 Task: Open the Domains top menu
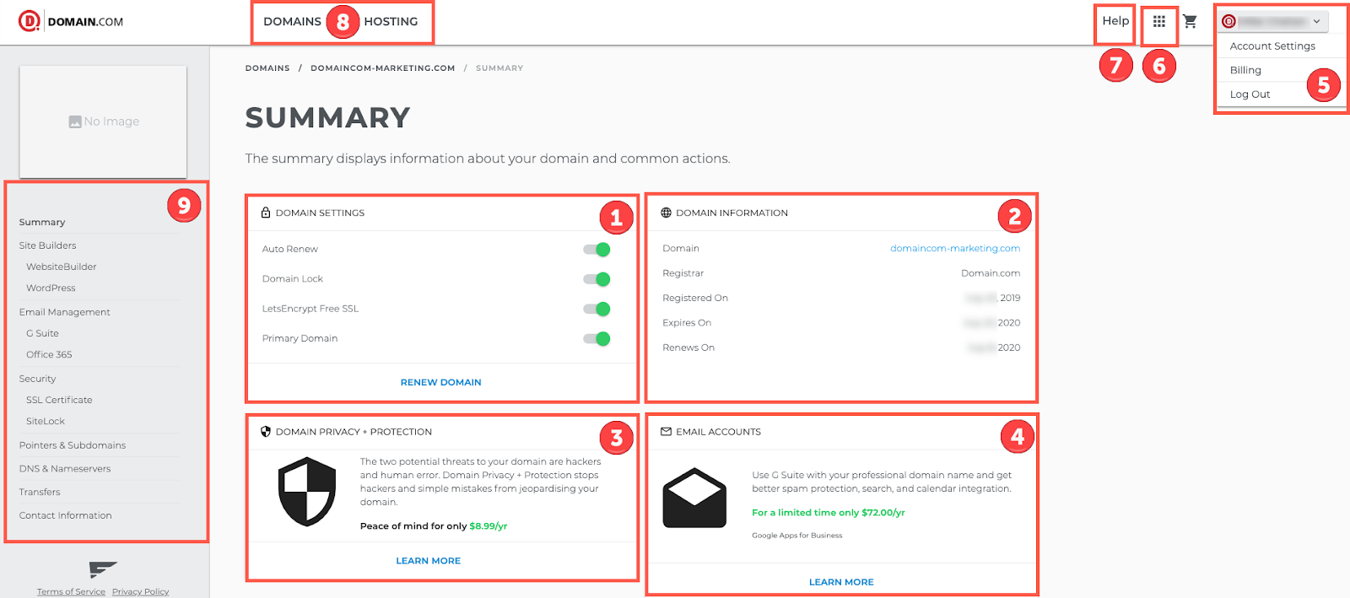292,21
